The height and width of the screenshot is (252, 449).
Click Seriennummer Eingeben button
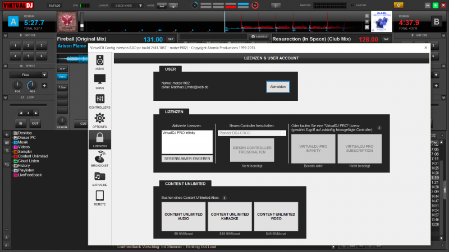pos(187,158)
